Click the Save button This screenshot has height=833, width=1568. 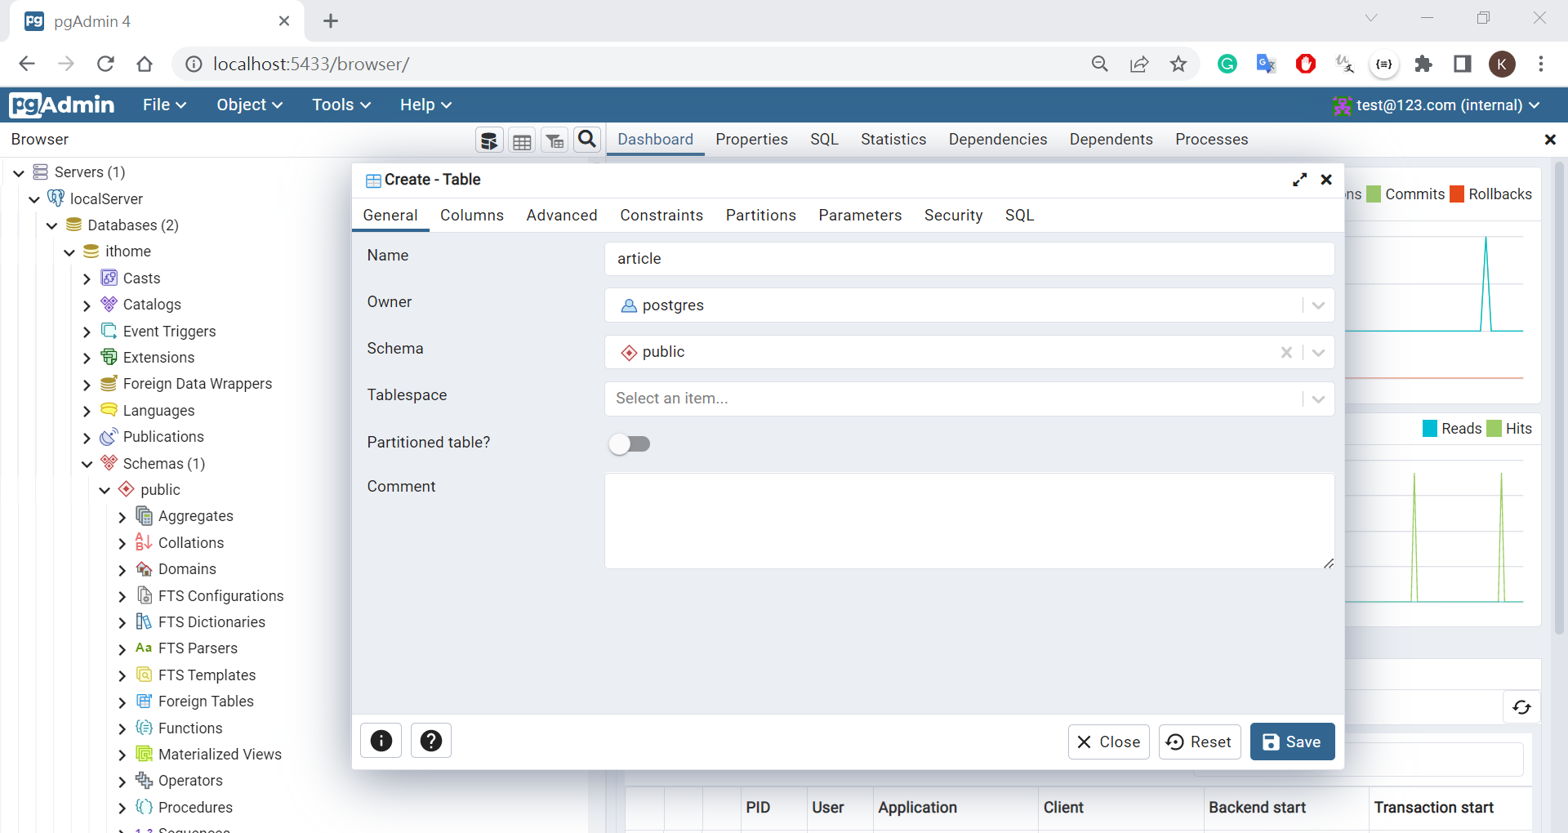tap(1292, 742)
